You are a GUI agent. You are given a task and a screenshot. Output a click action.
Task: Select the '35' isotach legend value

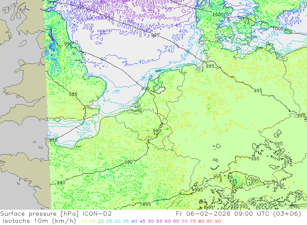coord(126,221)
